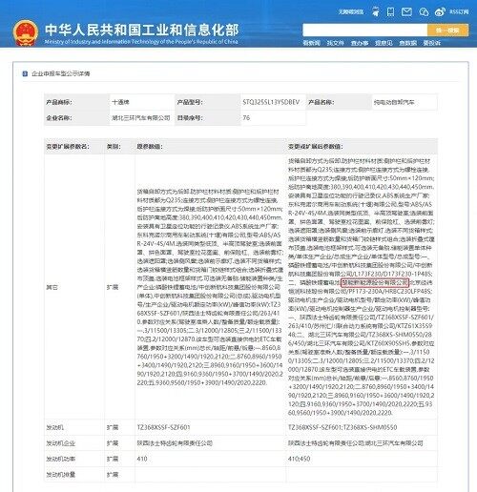
Task: Click the 企业申报车型公示详情 section heading
Action: pyautogui.click(x=61, y=73)
